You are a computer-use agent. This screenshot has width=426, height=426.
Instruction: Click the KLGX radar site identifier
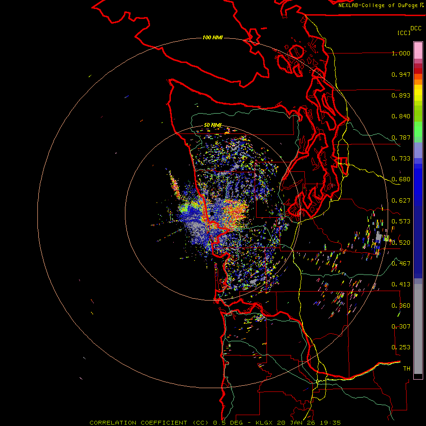pyautogui.click(x=264, y=423)
